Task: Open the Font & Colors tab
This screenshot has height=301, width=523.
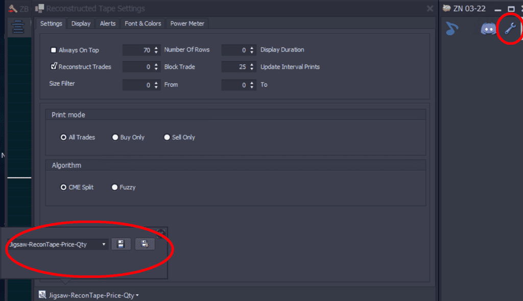Action: [x=143, y=23]
